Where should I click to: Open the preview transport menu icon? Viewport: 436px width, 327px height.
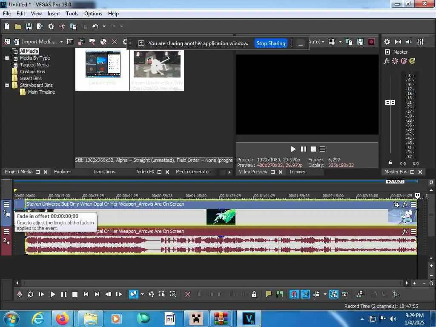[x=322, y=149]
